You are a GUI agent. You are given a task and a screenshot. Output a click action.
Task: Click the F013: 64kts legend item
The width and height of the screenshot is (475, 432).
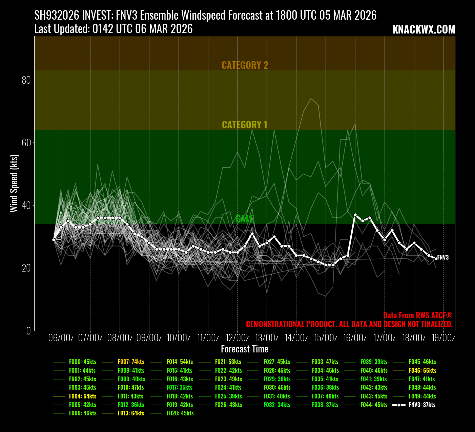point(131,413)
